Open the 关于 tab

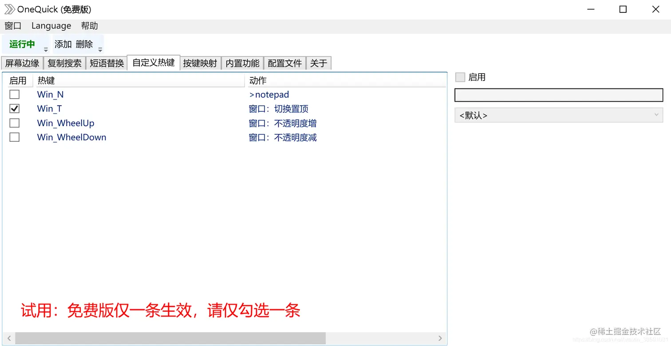(x=318, y=63)
